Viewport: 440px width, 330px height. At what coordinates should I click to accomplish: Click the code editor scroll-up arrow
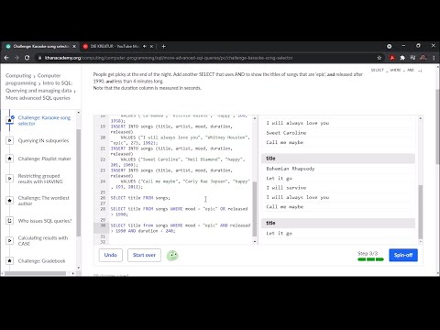(255, 118)
